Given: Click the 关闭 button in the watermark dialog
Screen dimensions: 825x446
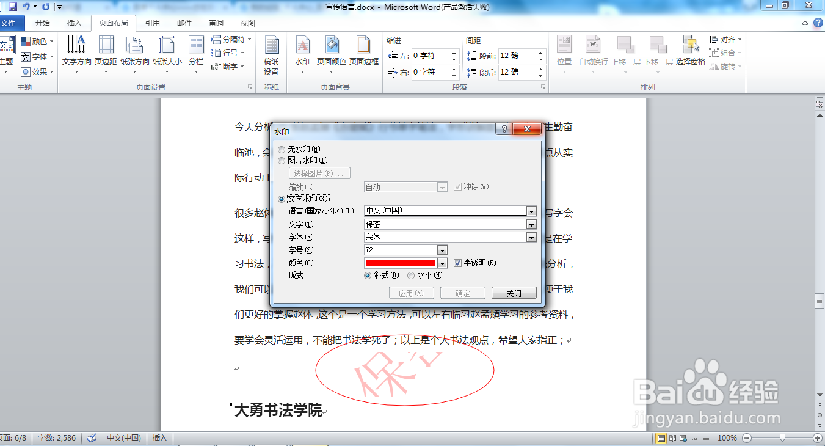Looking at the screenshot, I should click(514, 293).
